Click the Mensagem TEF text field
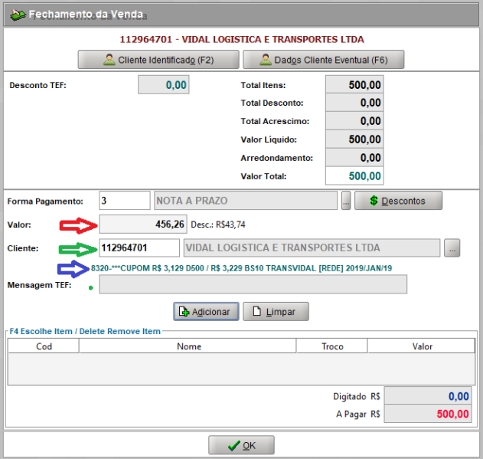The image size is (483, 459). pyautogui.click(x=253, y=285)
